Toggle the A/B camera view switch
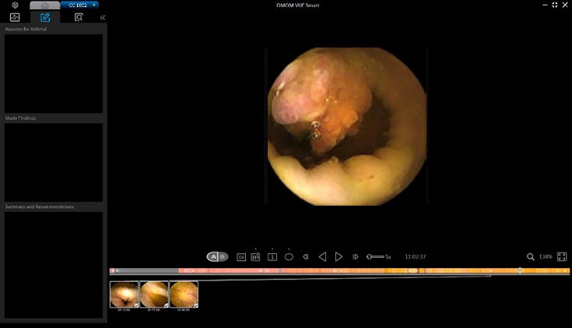The width and height of the screenshot is (572, 328). tap(217, 256)
